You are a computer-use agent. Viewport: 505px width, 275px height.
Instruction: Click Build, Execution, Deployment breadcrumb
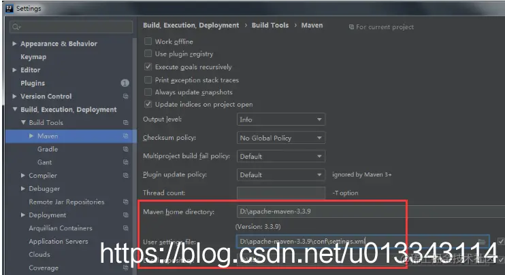click(x=191, y=25)
